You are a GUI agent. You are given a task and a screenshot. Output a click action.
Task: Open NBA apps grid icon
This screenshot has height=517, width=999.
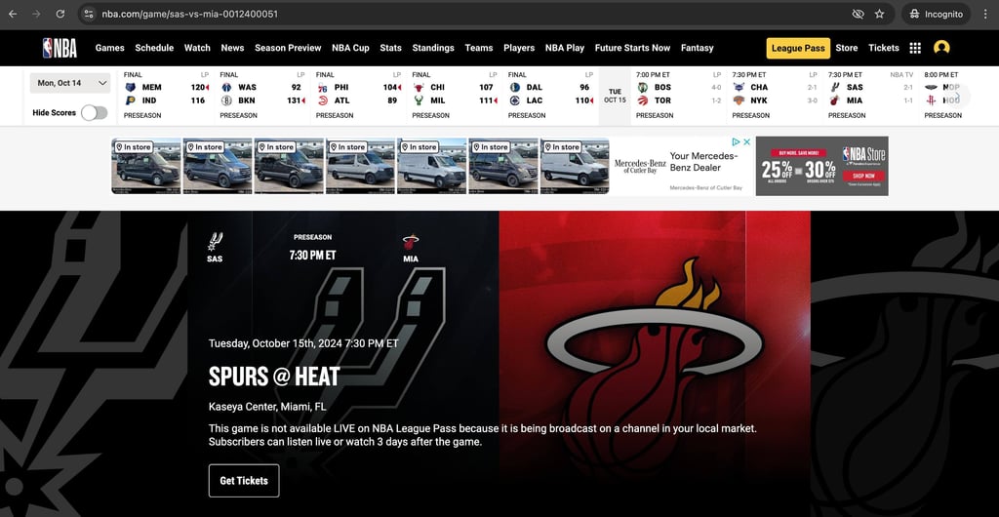tap(915, 48)
